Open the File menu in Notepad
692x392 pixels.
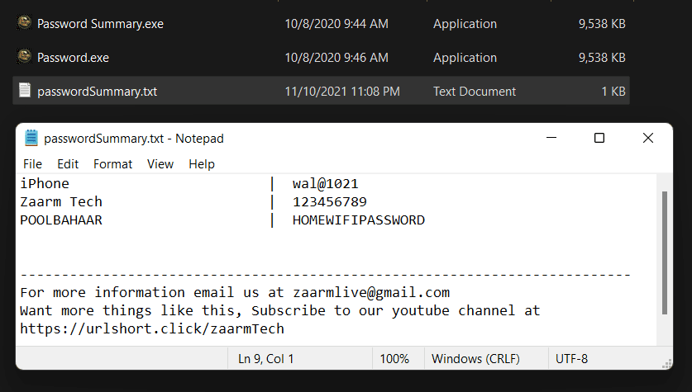(x=33, y=164)
